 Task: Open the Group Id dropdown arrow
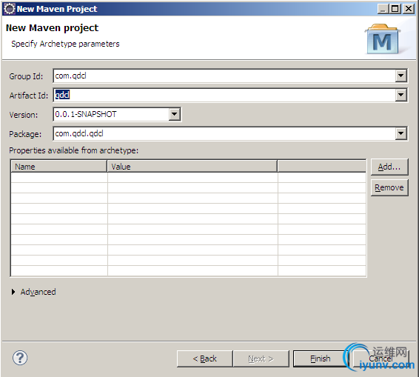[x=400, y=76]
